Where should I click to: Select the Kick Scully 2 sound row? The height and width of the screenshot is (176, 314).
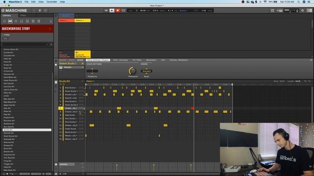coord(71,101)
